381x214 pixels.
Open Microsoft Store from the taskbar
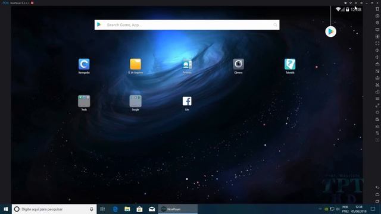pyautogui.click(x=139, y=209)
